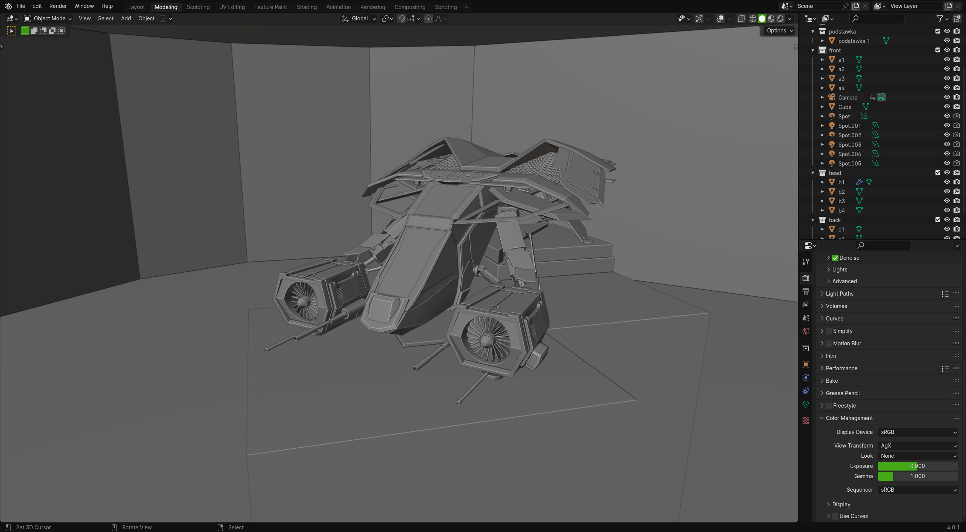Image resolution: width=966 pixels, height=532 pixels.
Task: Toggle X-Ray view in the viewport header
Action: (741, 19)
